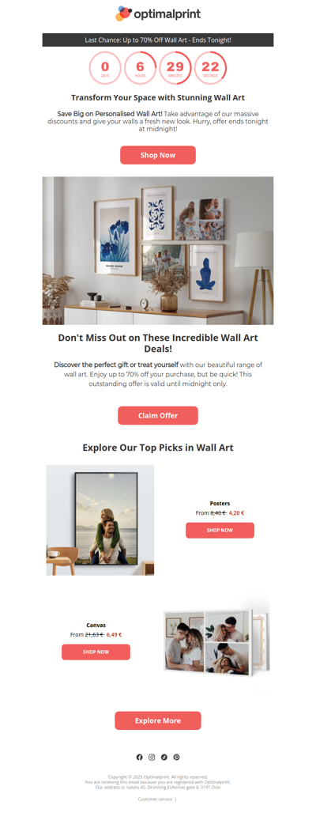Open the Instagram social icon
The width and height of the screenshot is (316, 824).
click(152, 758)
